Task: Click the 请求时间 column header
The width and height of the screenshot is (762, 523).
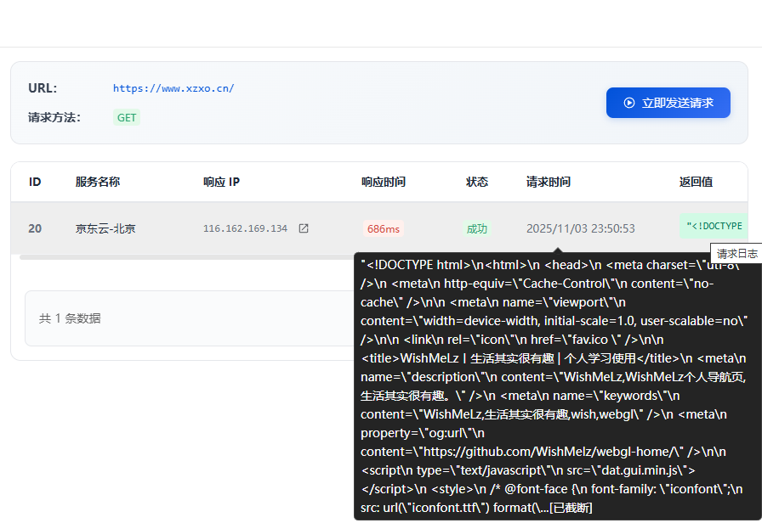Action: point(548,182)
